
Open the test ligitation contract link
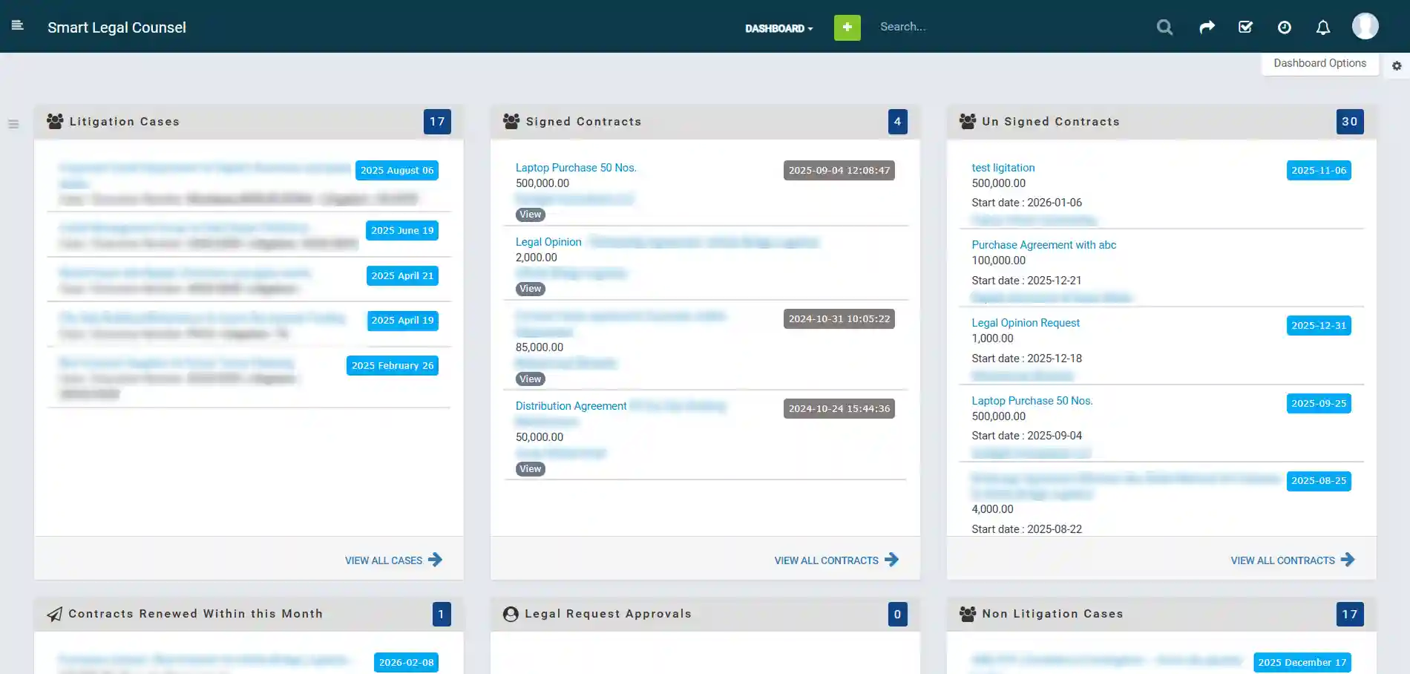[1003, 167]
